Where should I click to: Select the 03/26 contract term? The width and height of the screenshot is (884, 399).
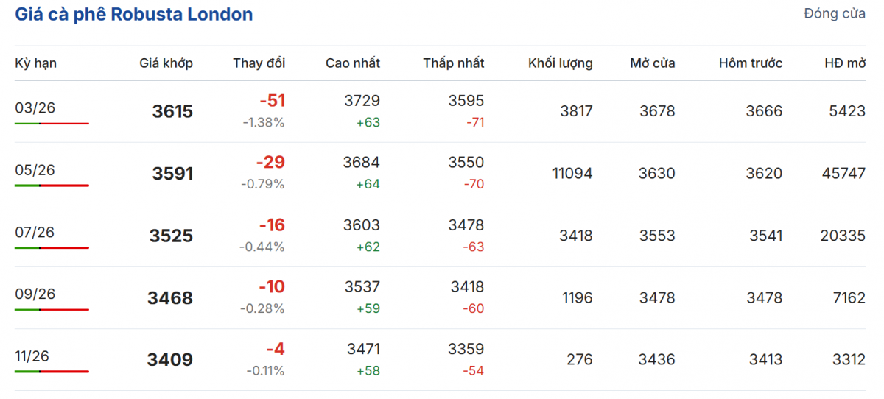tap(35, 108)
